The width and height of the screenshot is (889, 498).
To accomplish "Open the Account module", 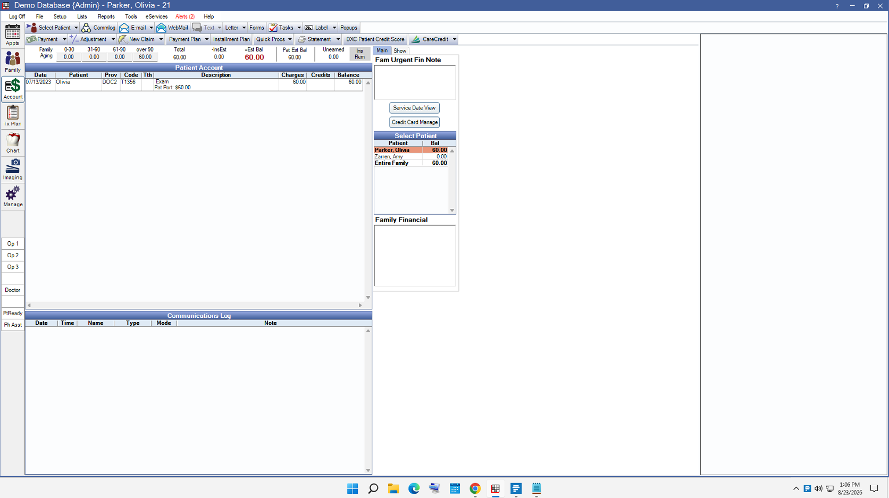I will (x=12, y=89).
